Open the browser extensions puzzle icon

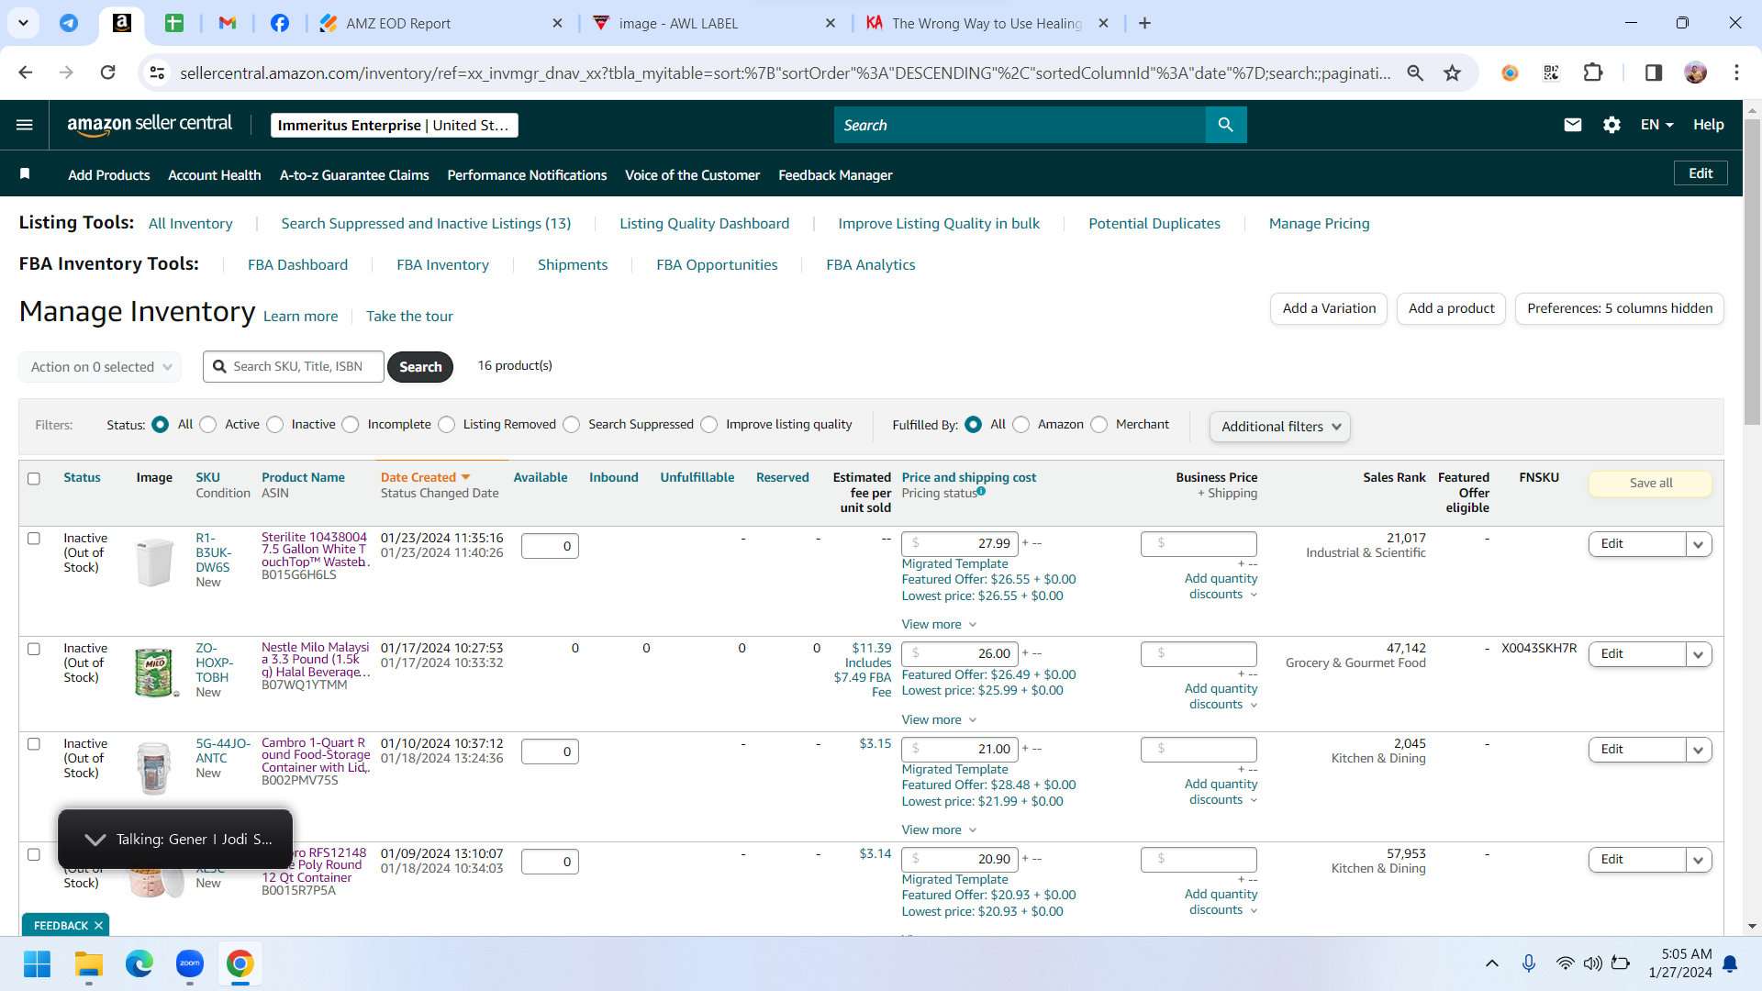[x=1593, y=72]
